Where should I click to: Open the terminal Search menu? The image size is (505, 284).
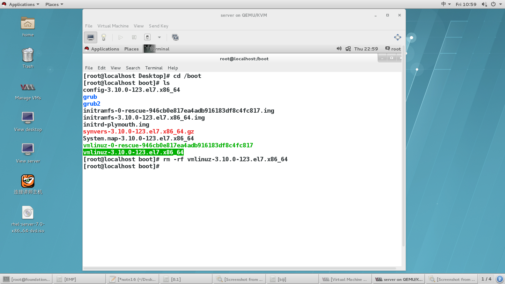point(133,68)
